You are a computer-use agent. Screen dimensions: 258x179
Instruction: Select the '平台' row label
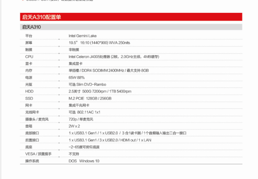coord(29,36)
